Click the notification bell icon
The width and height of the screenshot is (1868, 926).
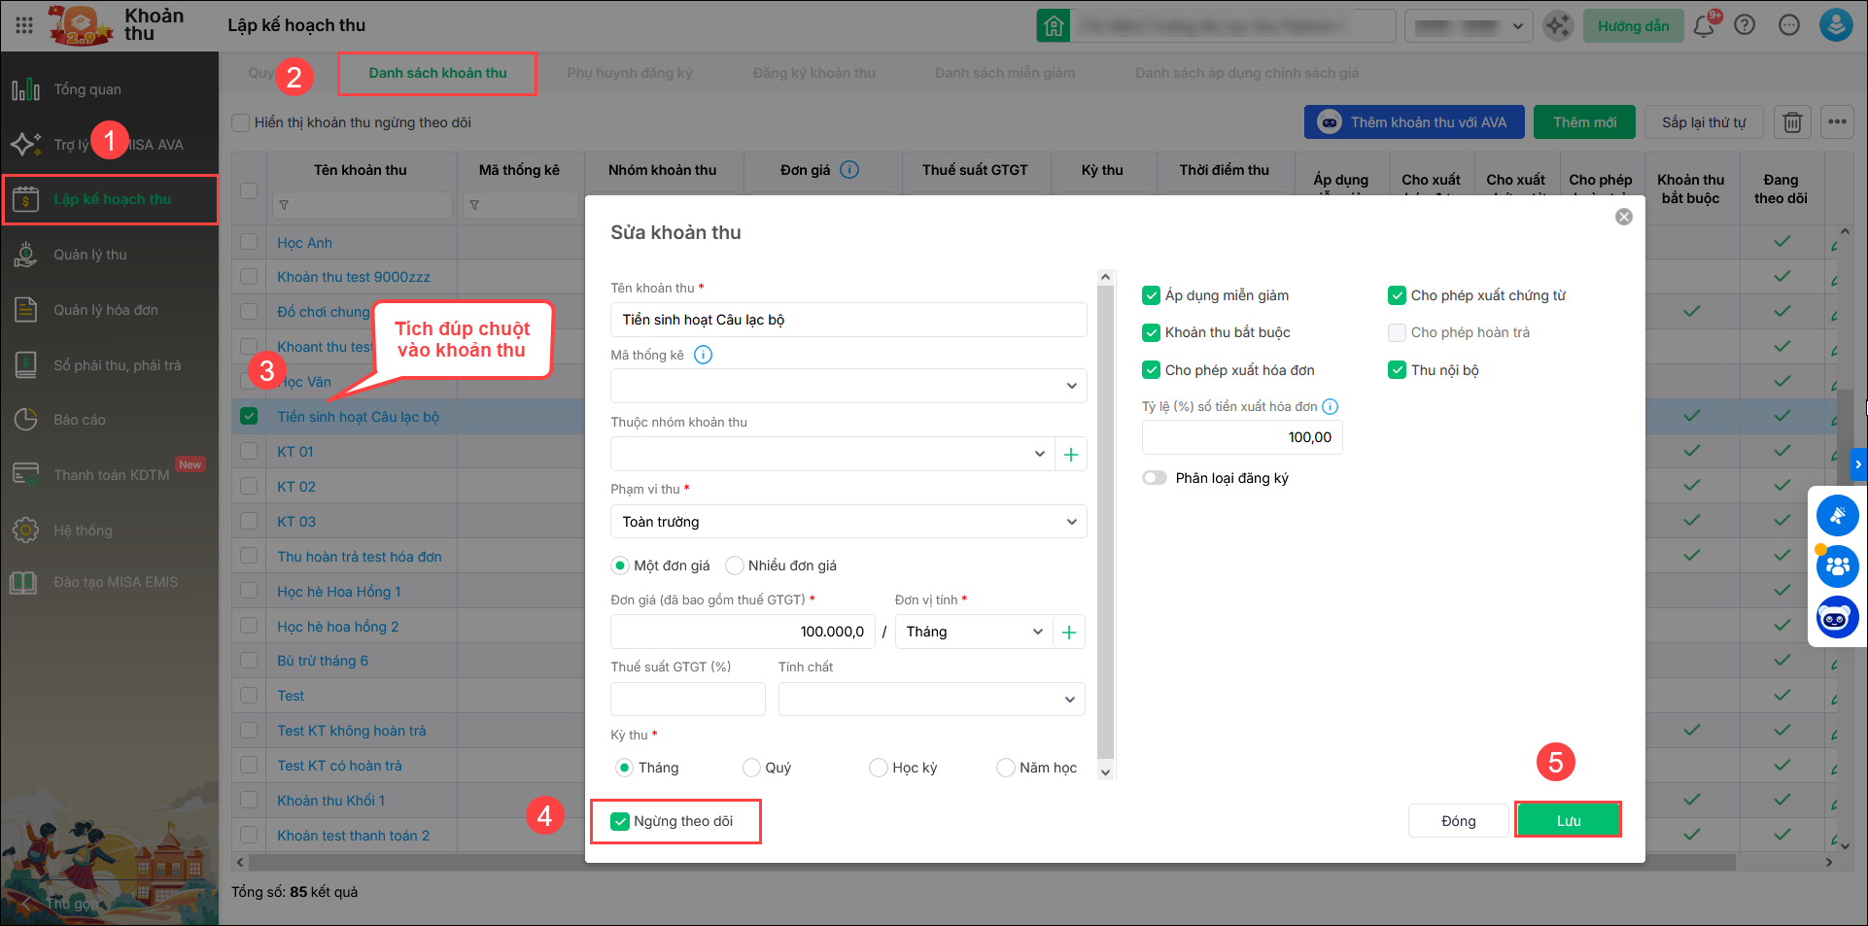[1703, 26]
